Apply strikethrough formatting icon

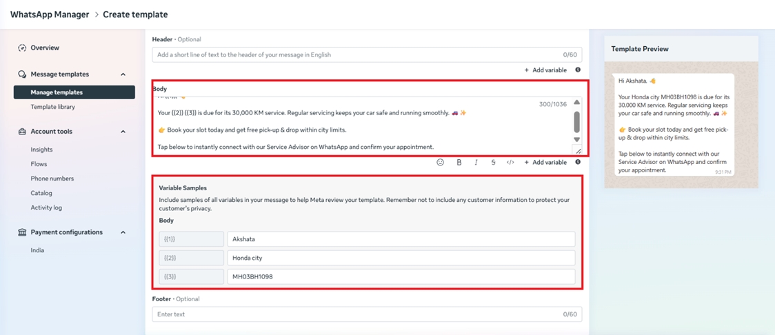[493, 163]
